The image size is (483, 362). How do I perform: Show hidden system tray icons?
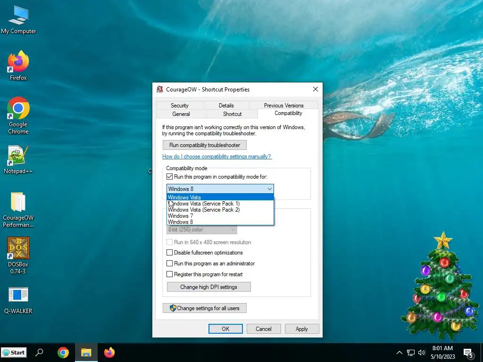[399, 353]
